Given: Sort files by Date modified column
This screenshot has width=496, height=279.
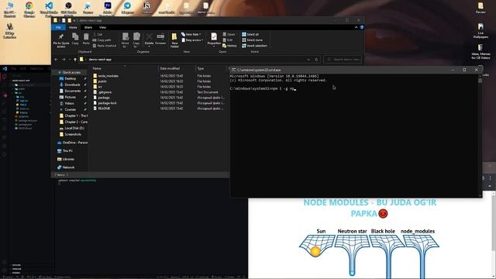Looking at the screenshot, I should [x=170, y=68].
